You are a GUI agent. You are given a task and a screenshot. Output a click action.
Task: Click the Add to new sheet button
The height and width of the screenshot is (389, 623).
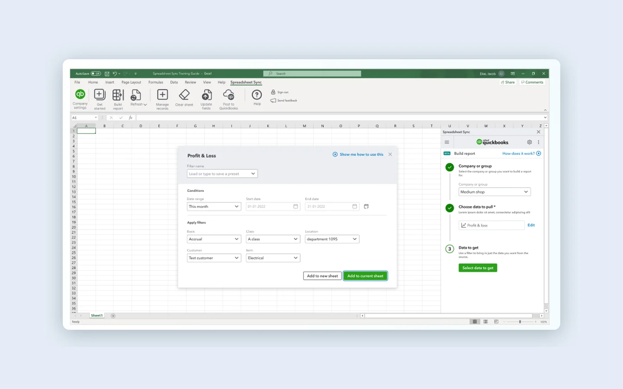tap(322, 276)
